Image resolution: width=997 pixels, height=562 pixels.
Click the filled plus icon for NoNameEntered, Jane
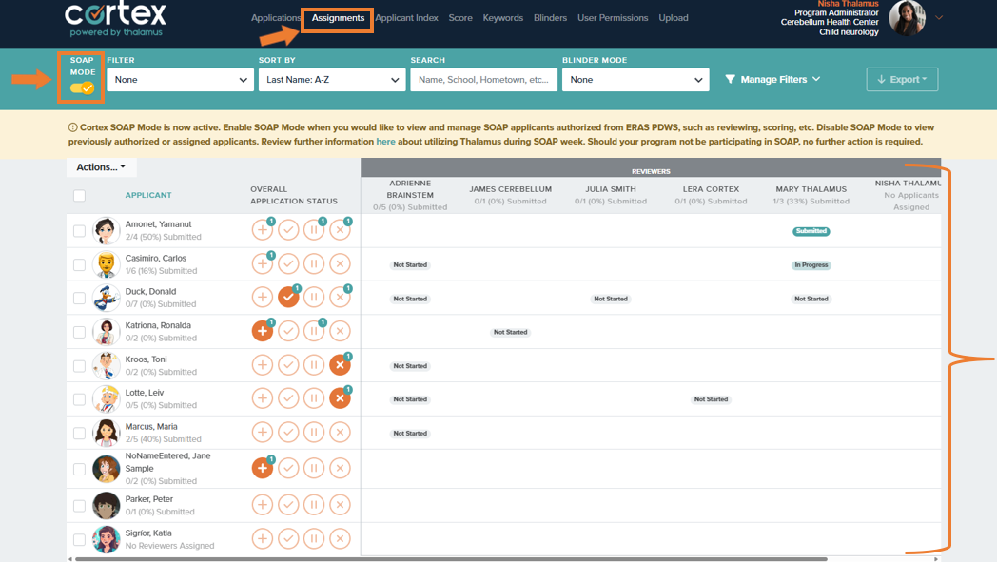262,469
